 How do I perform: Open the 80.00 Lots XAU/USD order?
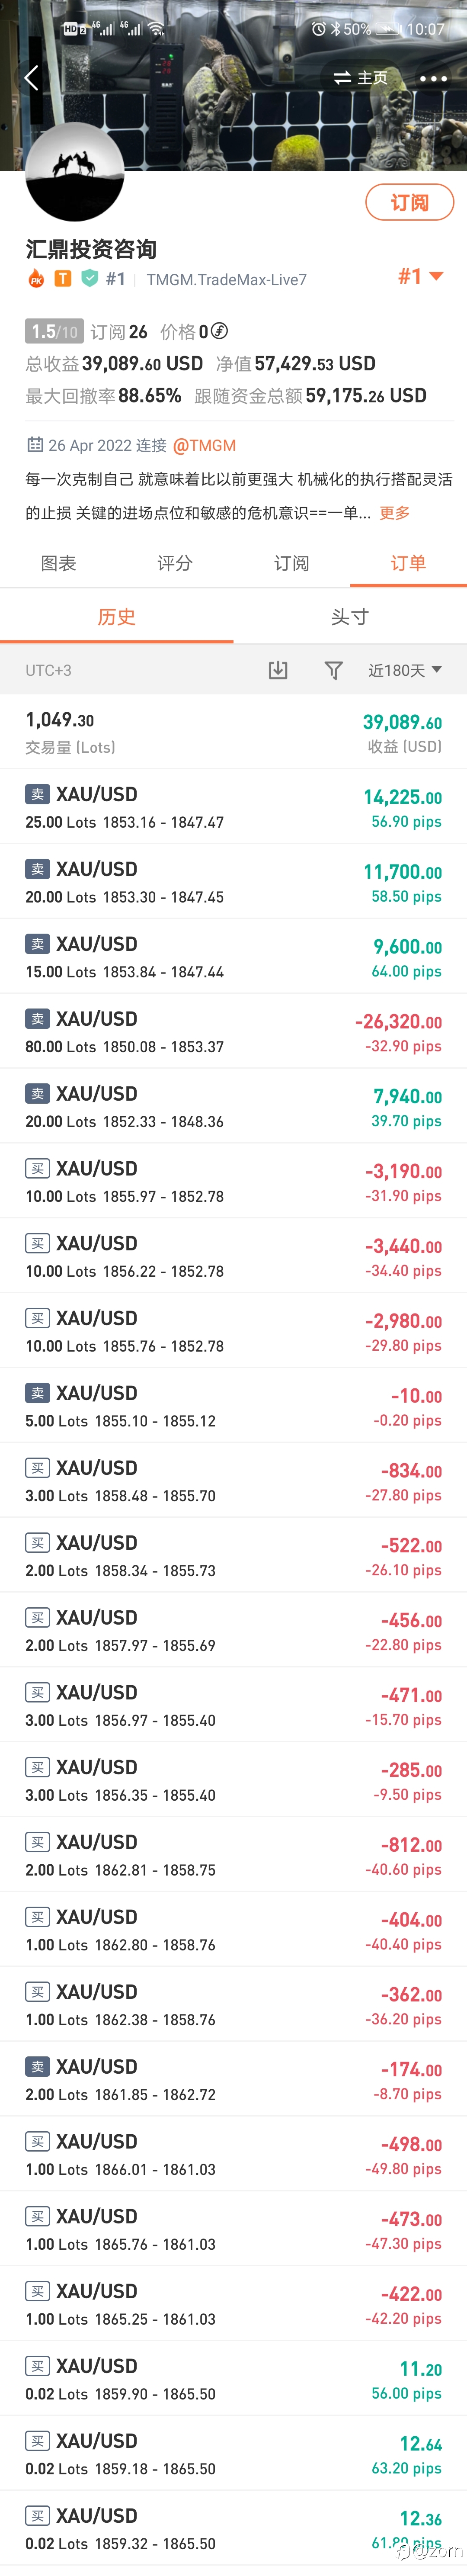(233, 1031)
